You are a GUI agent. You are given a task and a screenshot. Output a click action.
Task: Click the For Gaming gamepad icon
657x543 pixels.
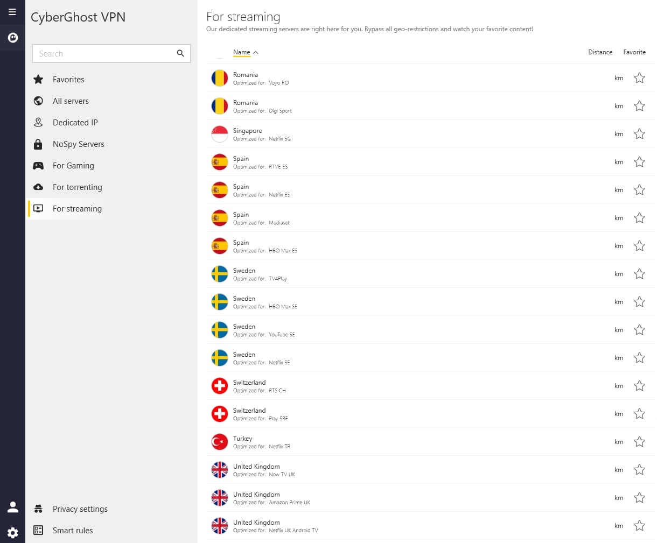tap(38, 165)
